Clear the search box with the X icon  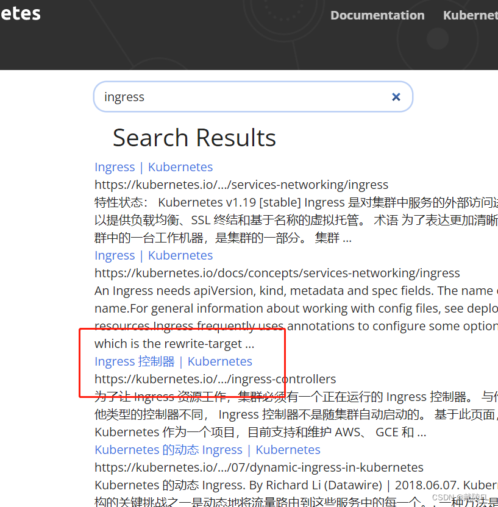[396, 97]
